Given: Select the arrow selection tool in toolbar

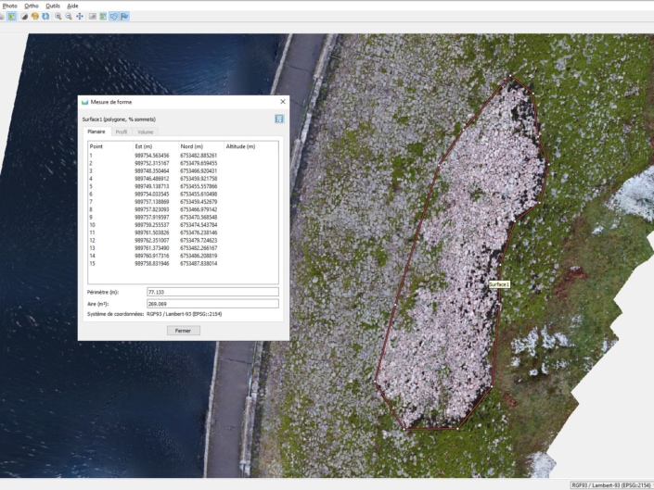Looking at the screenshot, I should coord(12,16).
